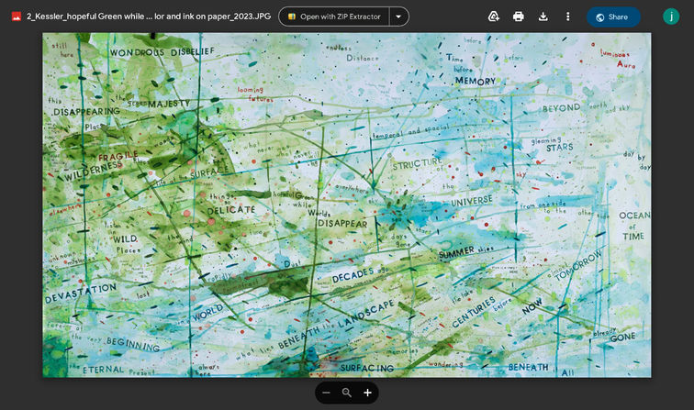
Task: Zoom out with the minus icon
Action: click(x=326, y=393)
